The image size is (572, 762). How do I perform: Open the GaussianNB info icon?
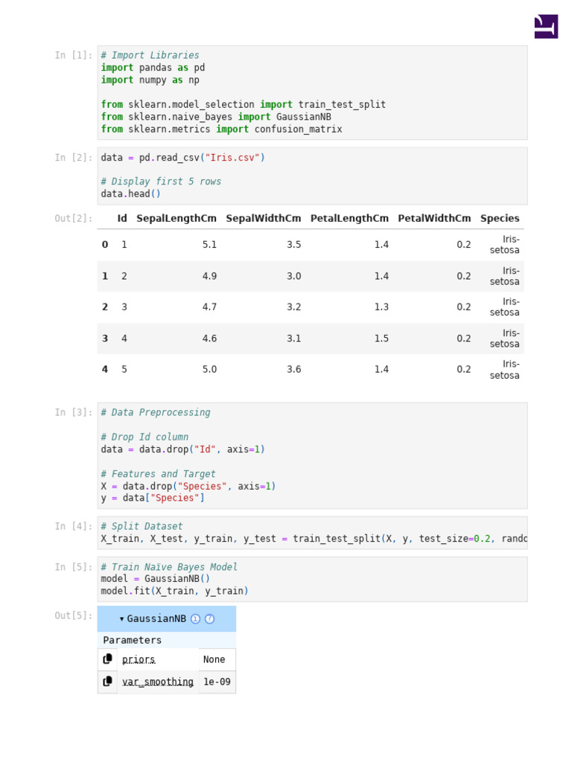(x=196, y=618)
